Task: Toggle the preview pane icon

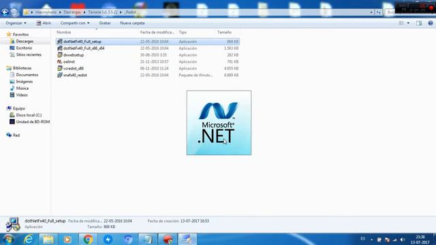Action: (419, 23)
